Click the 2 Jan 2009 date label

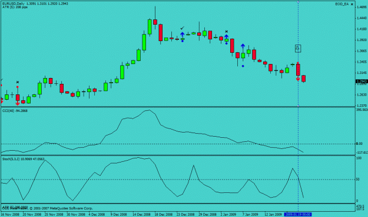[x=228, y=215]
